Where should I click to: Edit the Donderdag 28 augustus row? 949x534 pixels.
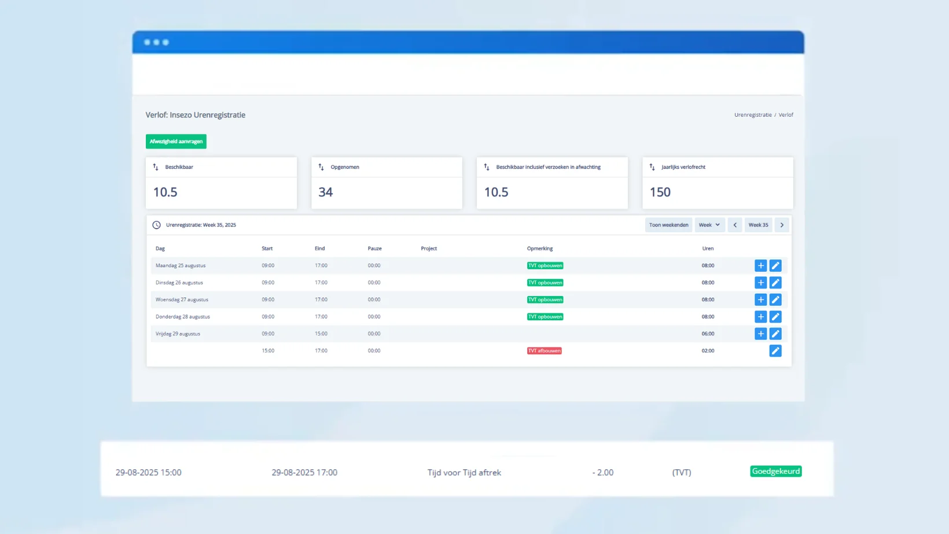click(x=775, y=317)
